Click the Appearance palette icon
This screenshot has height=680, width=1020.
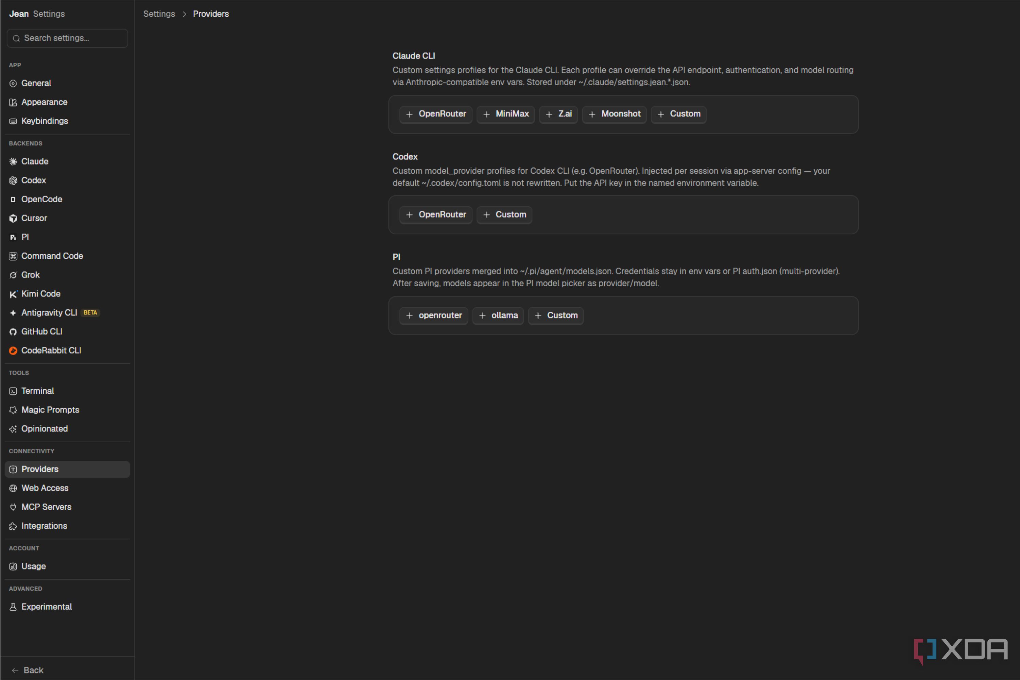13,102
